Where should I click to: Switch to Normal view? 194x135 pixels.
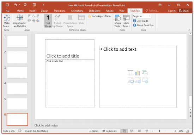pos(124,131)
